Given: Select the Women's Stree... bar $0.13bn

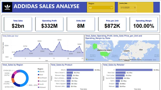Looking at the screenshot, I should click(x=68, y=81).
